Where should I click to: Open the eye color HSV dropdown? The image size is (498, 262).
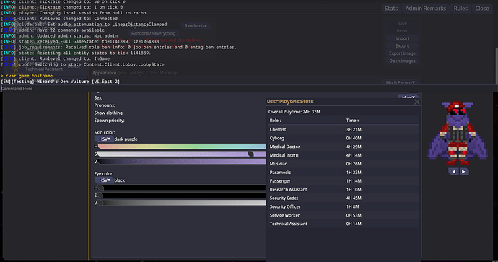coord(105,180)
